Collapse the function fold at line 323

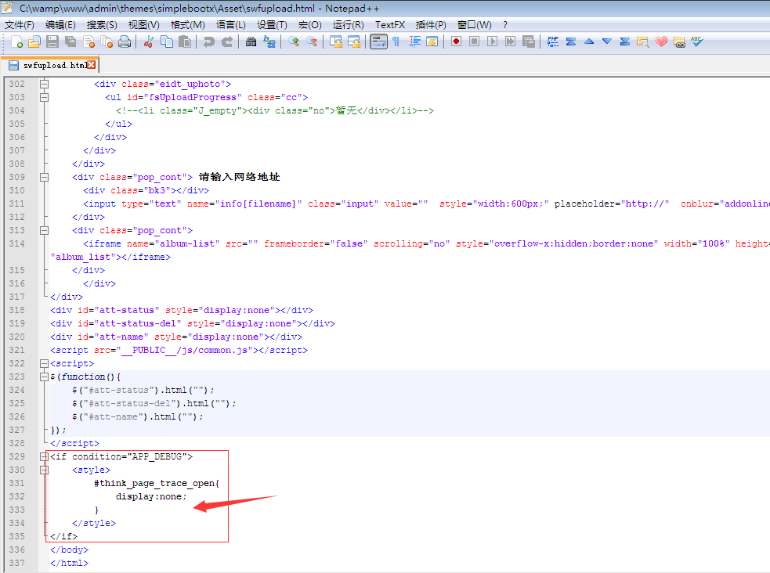point(44,377)
